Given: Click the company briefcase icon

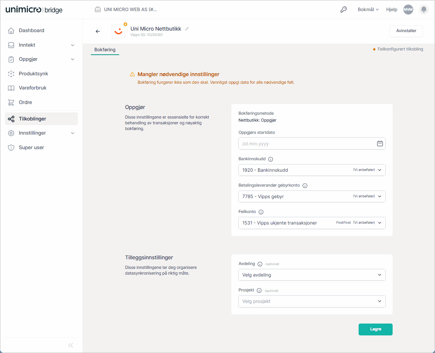Looking at the screenshot, I should [x=98, y=10].
